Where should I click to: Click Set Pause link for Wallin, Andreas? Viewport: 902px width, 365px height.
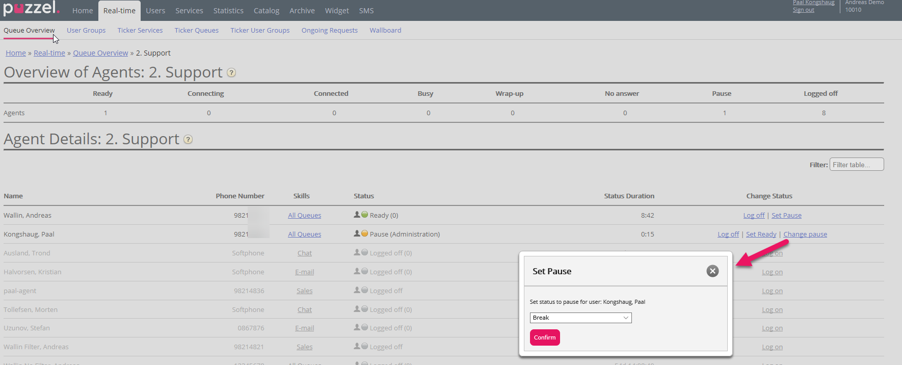point(786,216)
